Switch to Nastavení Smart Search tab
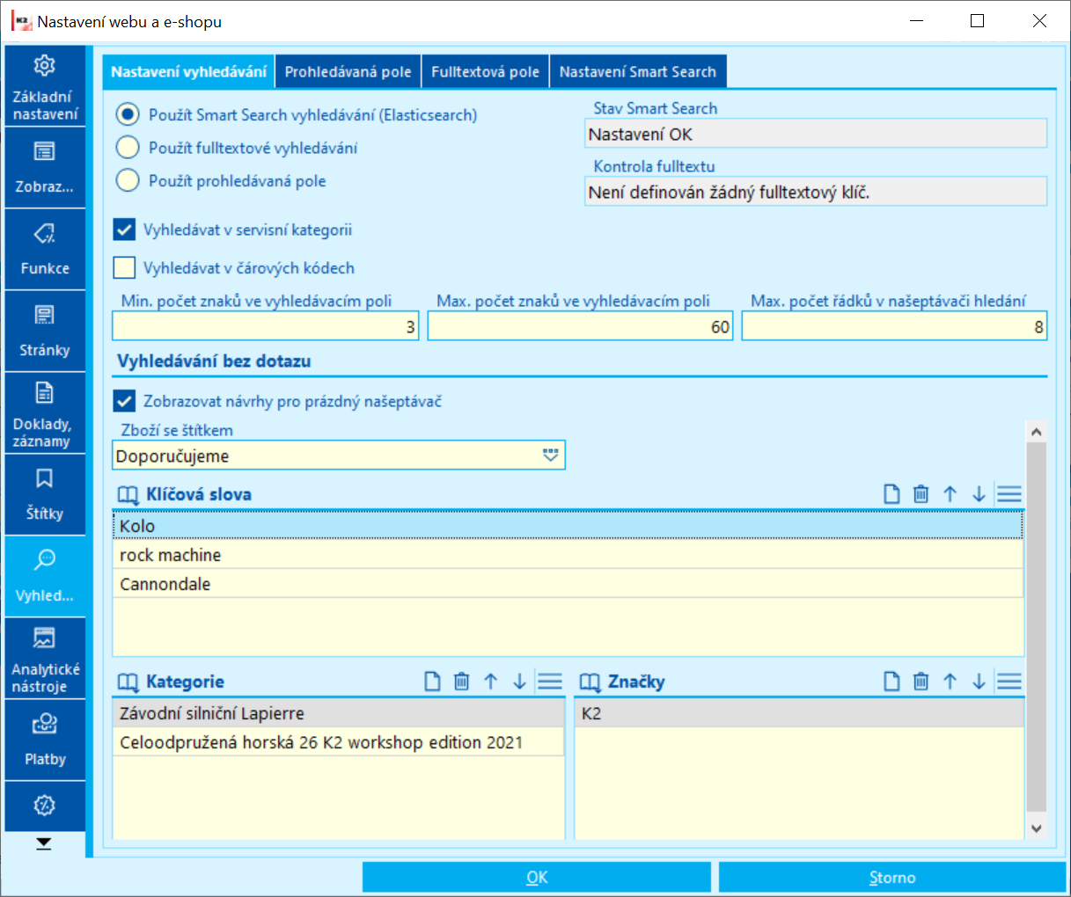The width and height of the screenshot is (1071, 897). coord(638,72)
